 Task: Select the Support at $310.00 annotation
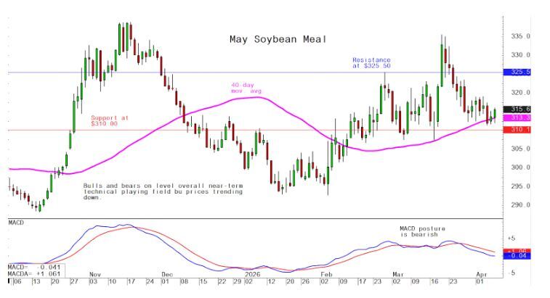(x=109, y=120)
